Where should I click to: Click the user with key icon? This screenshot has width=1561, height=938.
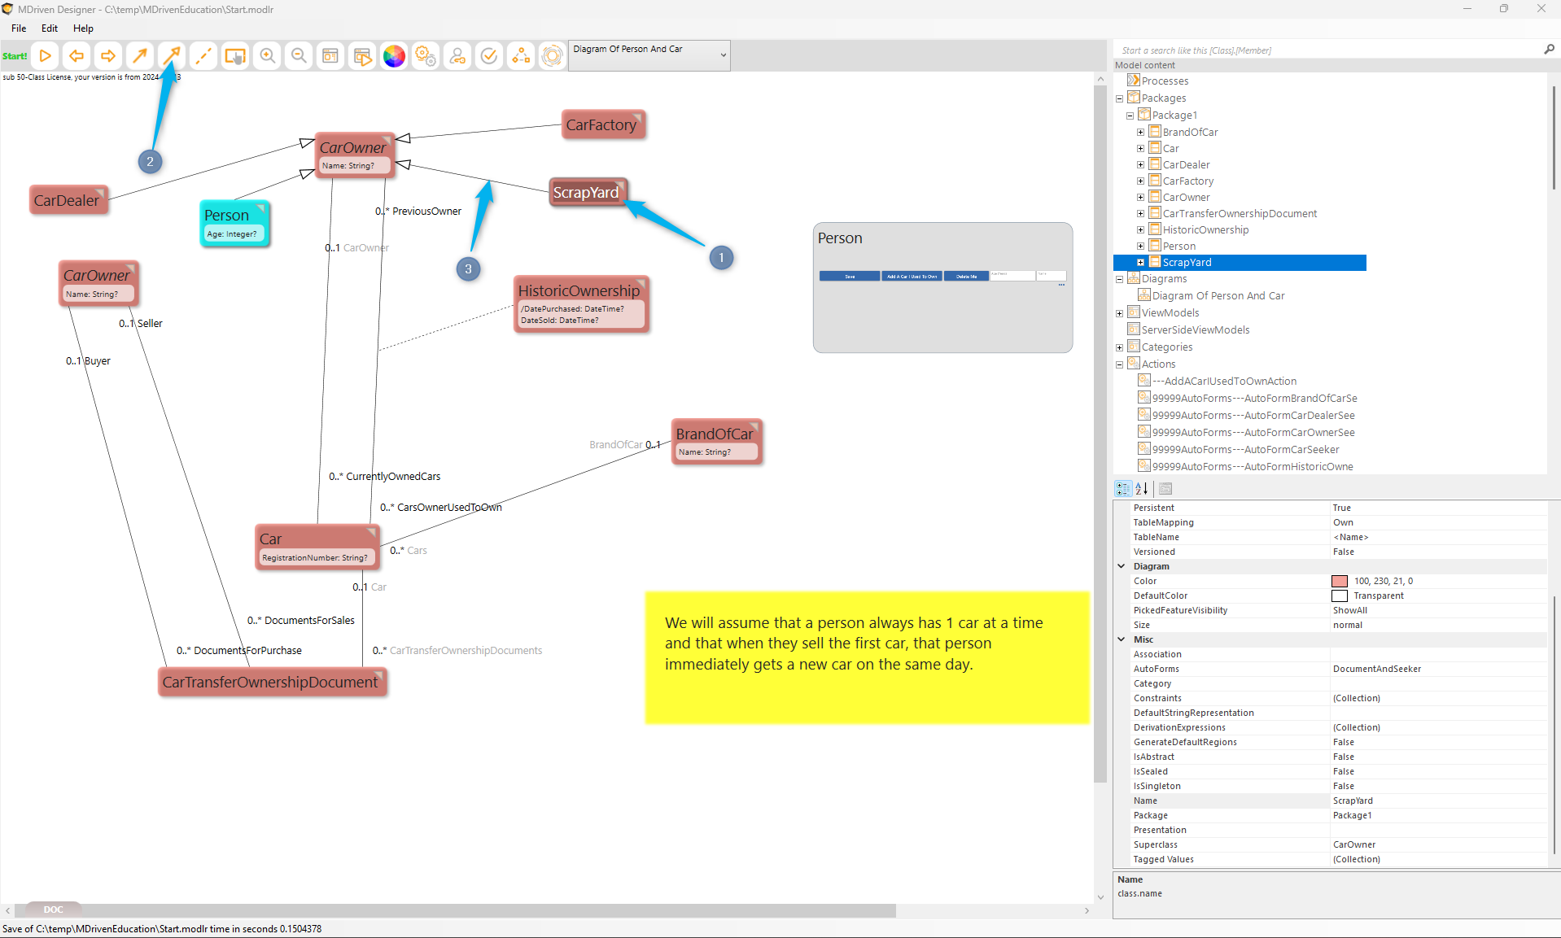tap(457, 56)
